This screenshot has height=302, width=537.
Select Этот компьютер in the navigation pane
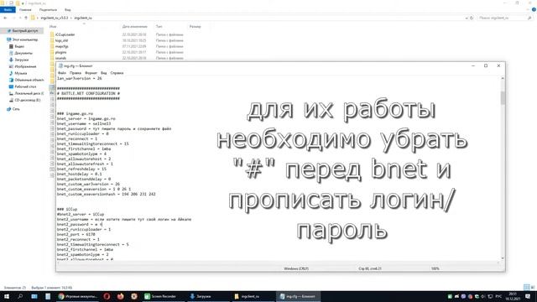click(x=23, y=39)
